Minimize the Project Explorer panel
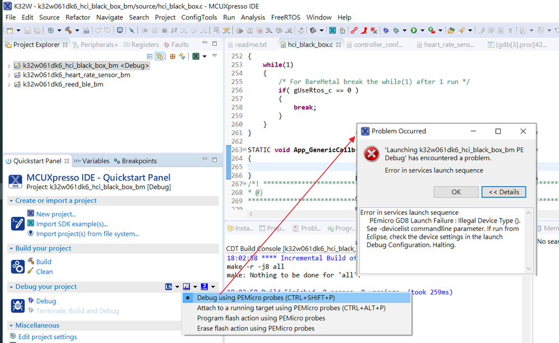 pyautogui.click(x=204, y=43)
